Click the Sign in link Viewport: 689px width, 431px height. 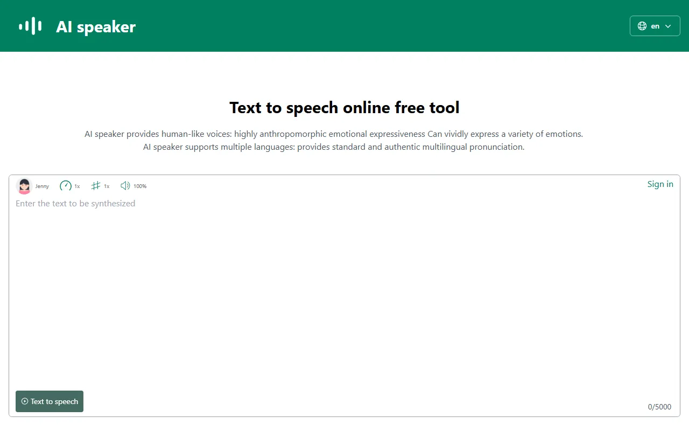pos(660,184)
